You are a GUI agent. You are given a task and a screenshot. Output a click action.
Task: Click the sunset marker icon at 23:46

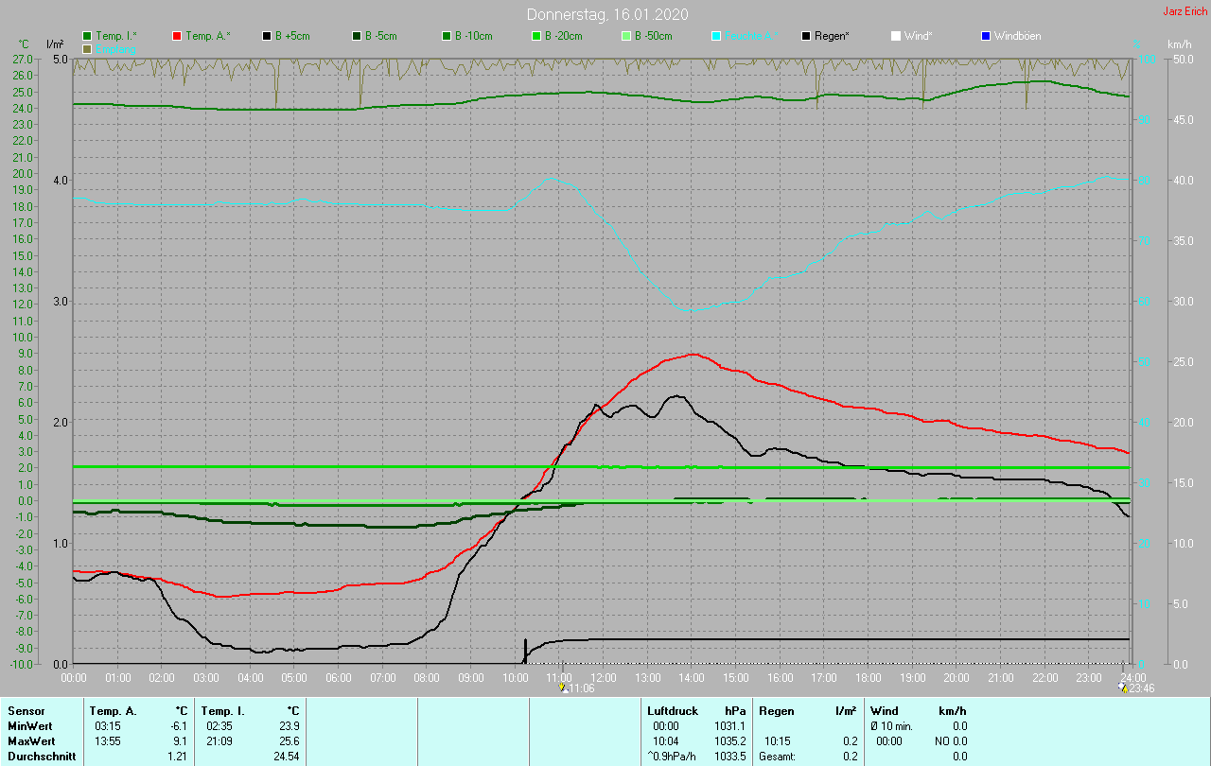point(1123,688)
